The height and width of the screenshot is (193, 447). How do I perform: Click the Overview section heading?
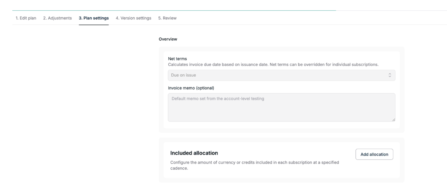pos(168,39)
